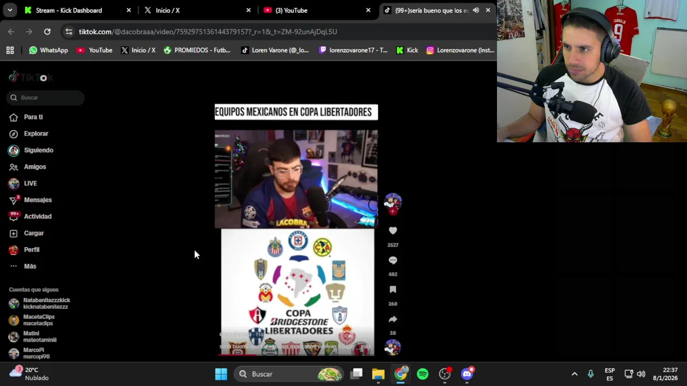The width and height of the screenshot is (687, 386).
Task: Click the taskbar Buscar search box
Action: click(x=289, y=374)
